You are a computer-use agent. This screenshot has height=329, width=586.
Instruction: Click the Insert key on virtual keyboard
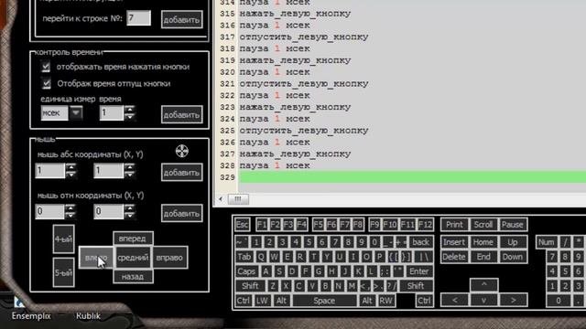tap(454, 242)
